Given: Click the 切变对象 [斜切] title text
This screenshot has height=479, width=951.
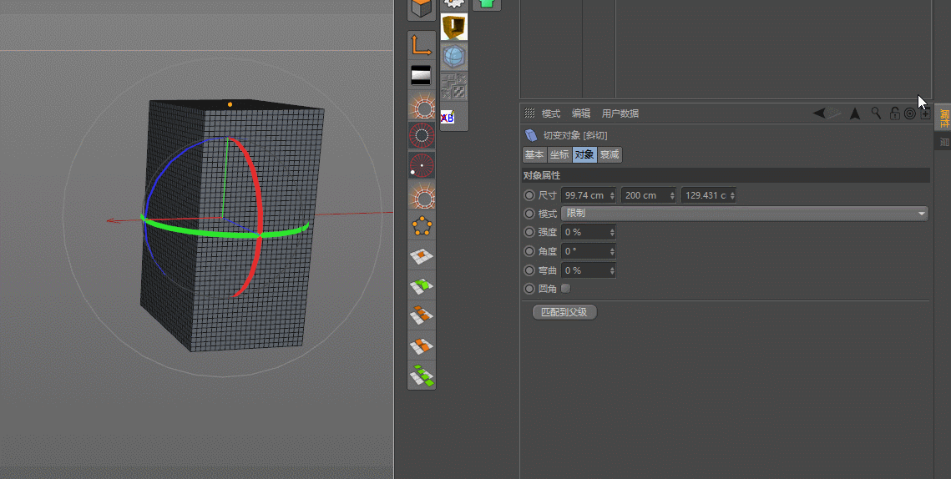Looking at the screenshot, I should pyautogui.click(x=575, y=135).
